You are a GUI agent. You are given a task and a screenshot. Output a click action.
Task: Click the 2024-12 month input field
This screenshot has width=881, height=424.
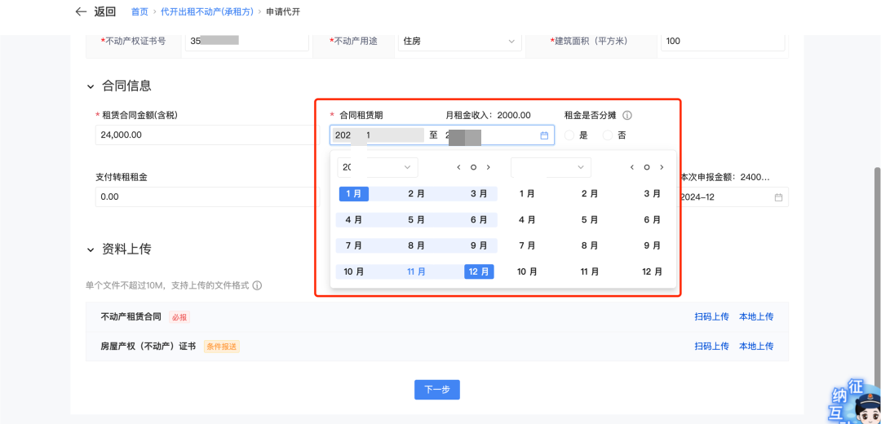[732, 197]
